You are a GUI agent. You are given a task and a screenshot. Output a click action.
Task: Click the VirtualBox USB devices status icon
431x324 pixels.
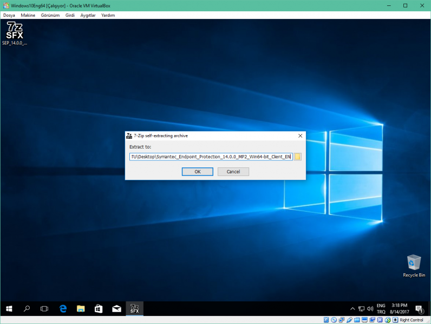349,320
